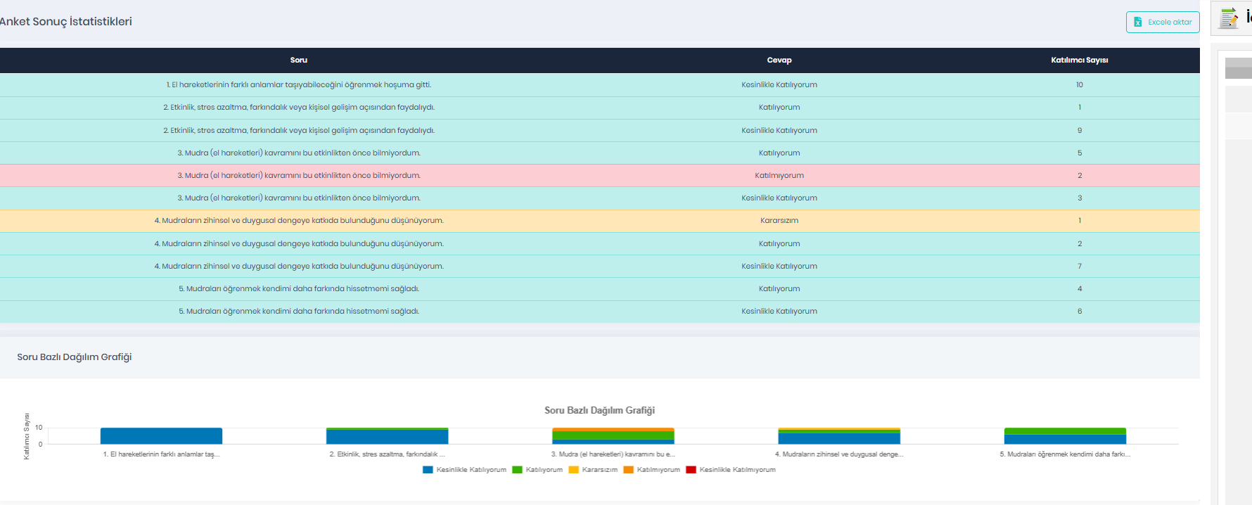Viewport: 1252px width, 505px height.
Task: Click the Katılımcı Sayısı column header
Action: point(1079,60)
